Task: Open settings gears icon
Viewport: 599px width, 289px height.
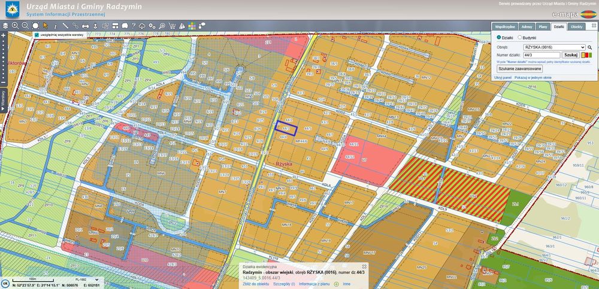Action: click(x=152, y=26)
